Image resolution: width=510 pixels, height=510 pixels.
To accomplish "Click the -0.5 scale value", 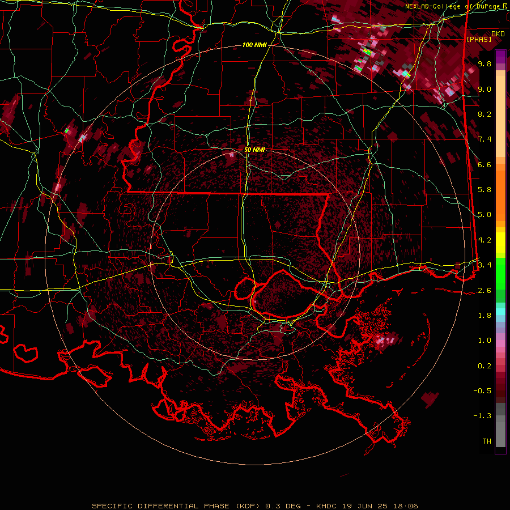I will point(482,390).
